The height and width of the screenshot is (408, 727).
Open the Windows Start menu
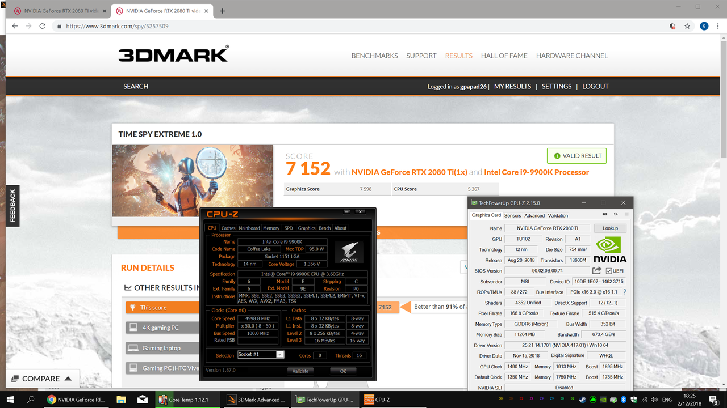(11, 399)
